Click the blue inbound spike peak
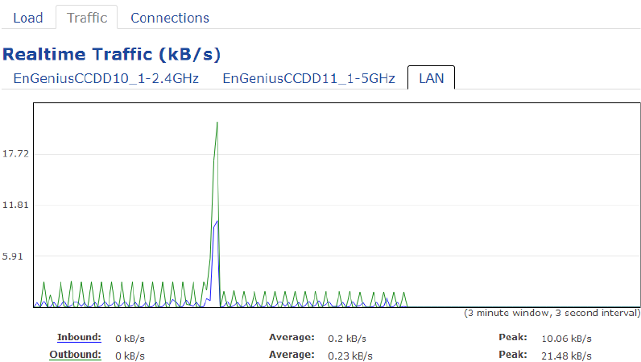Screen dimensions: 641x362 [x=217, y=222]
